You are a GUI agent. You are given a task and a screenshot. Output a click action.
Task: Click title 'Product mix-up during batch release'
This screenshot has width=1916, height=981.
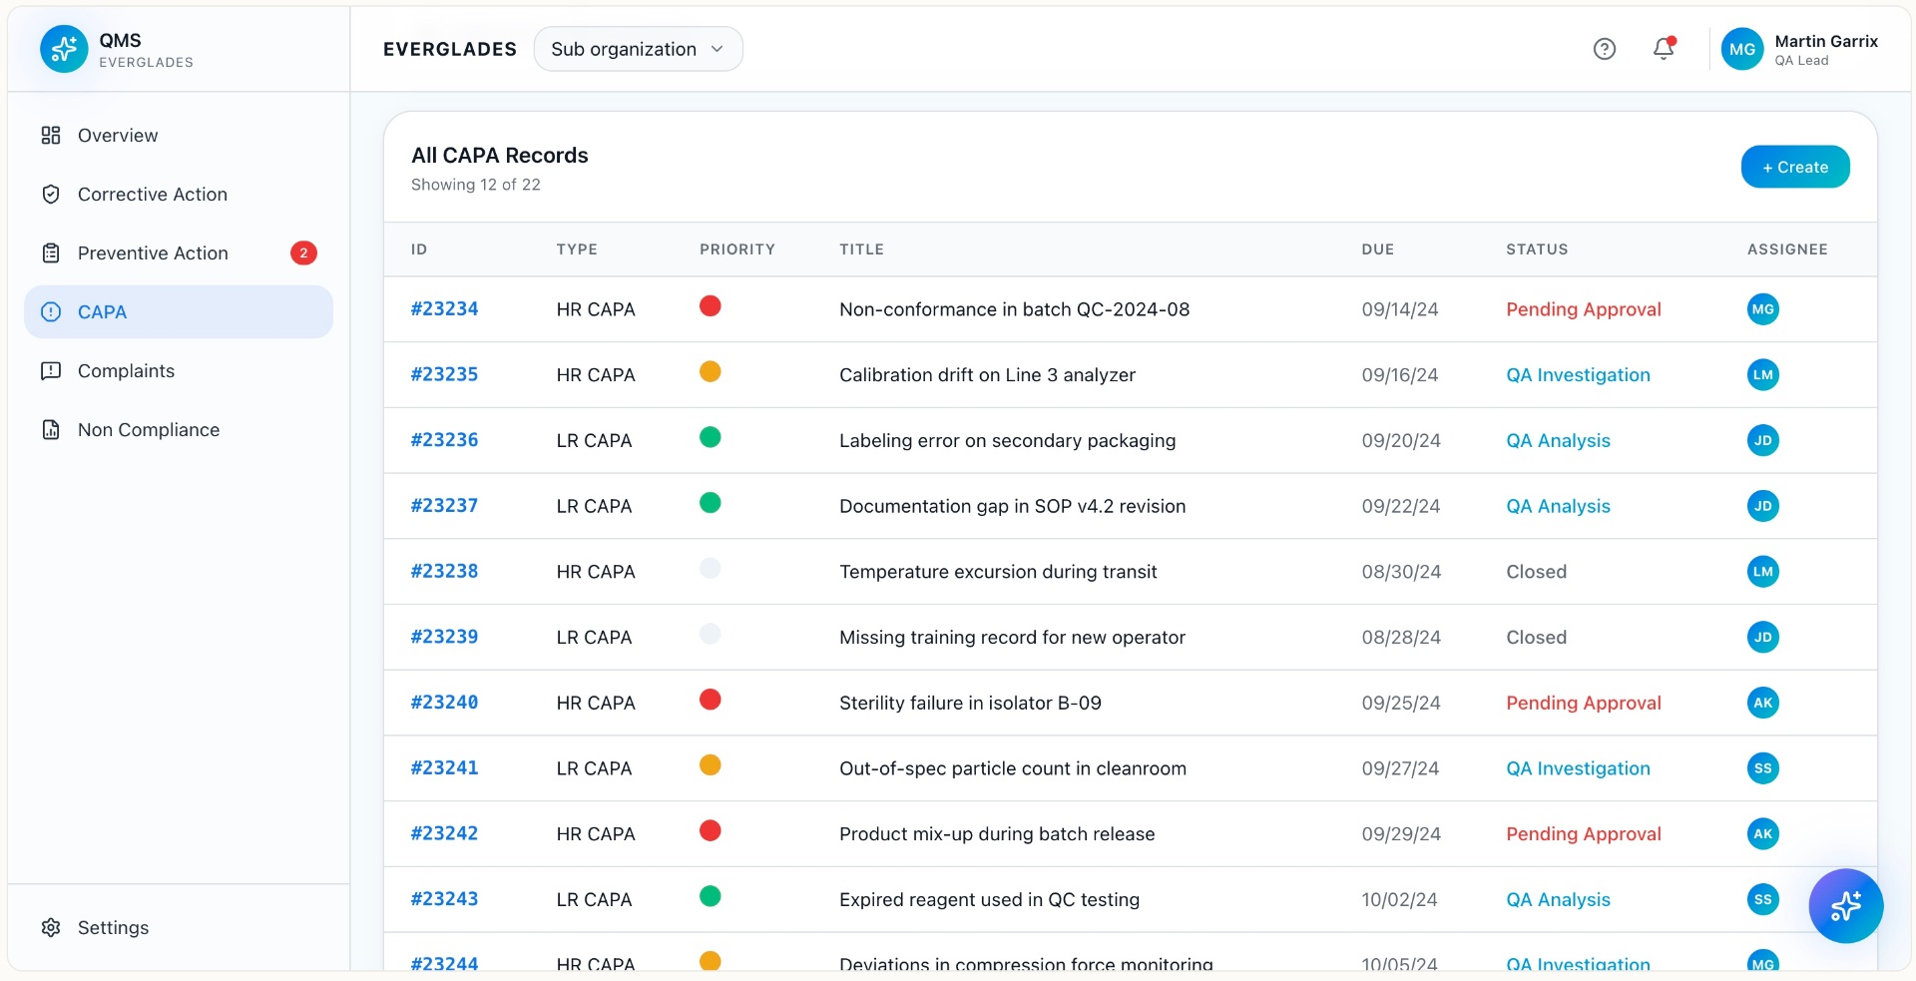997,834
